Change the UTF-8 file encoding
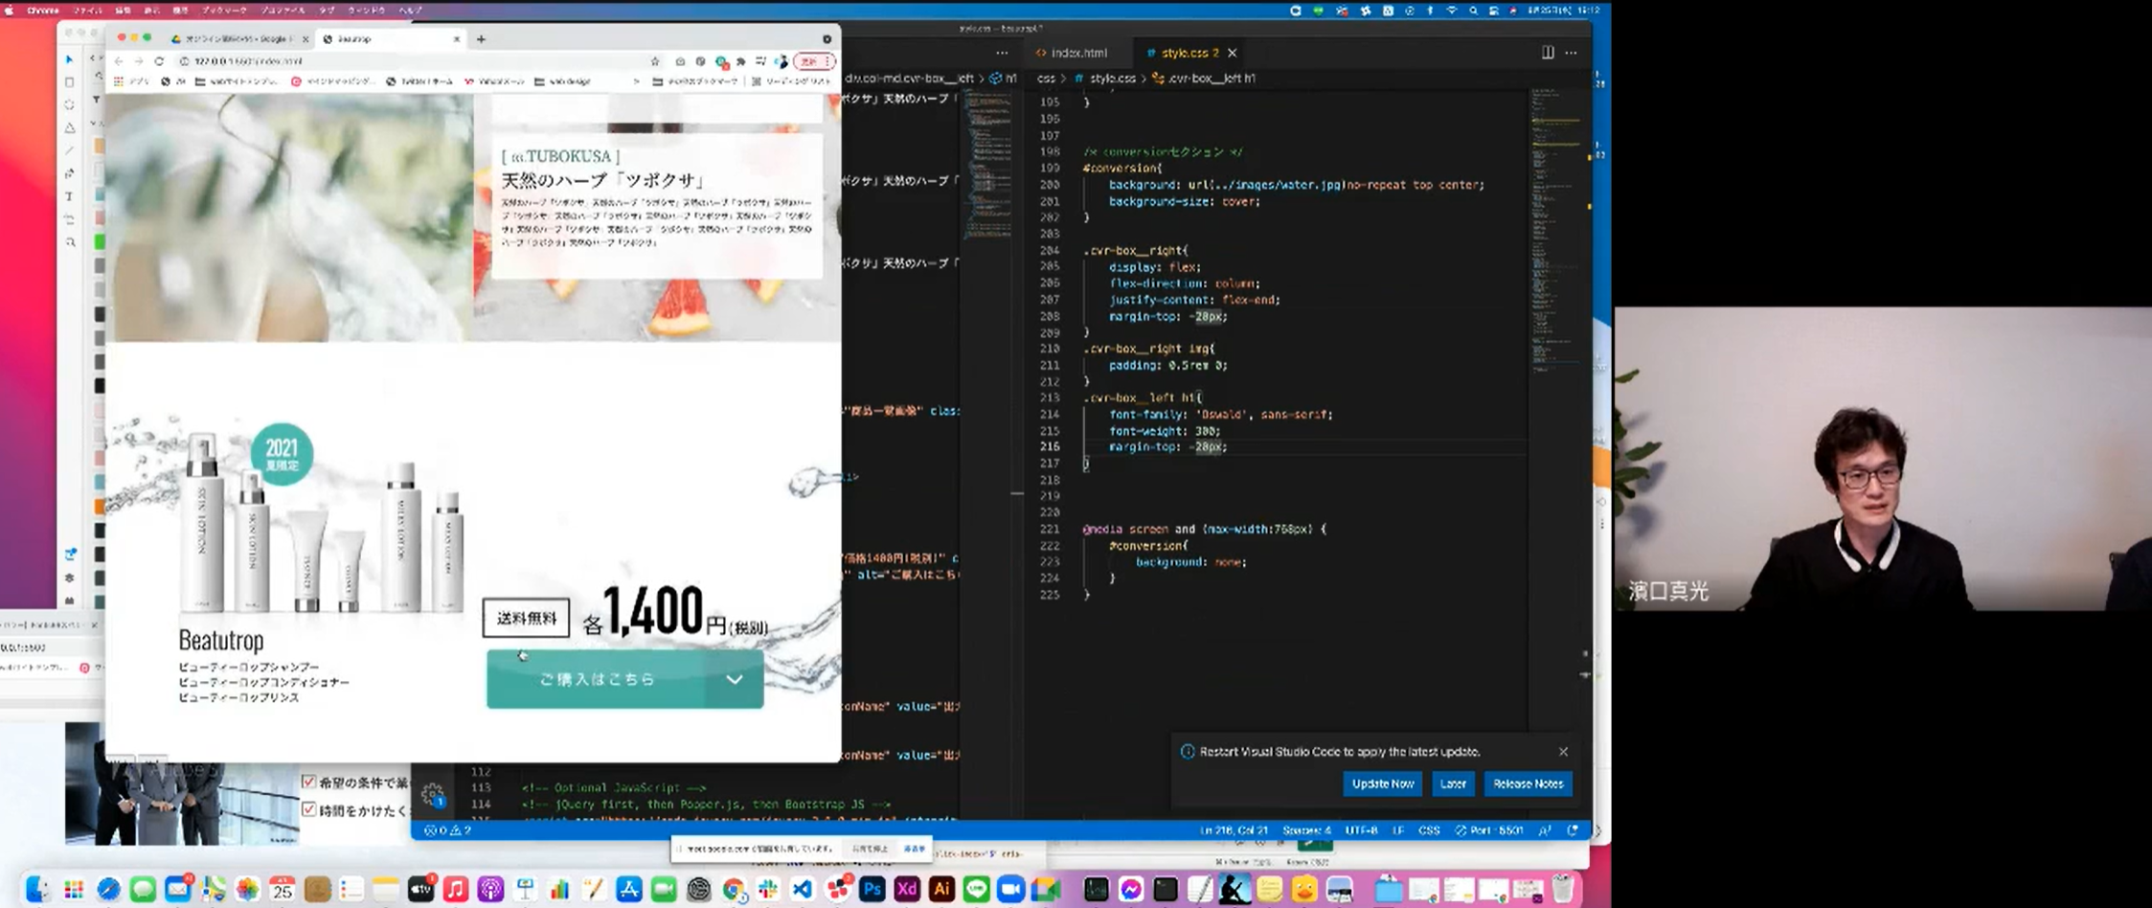2152x908 pixels. 1361,830
